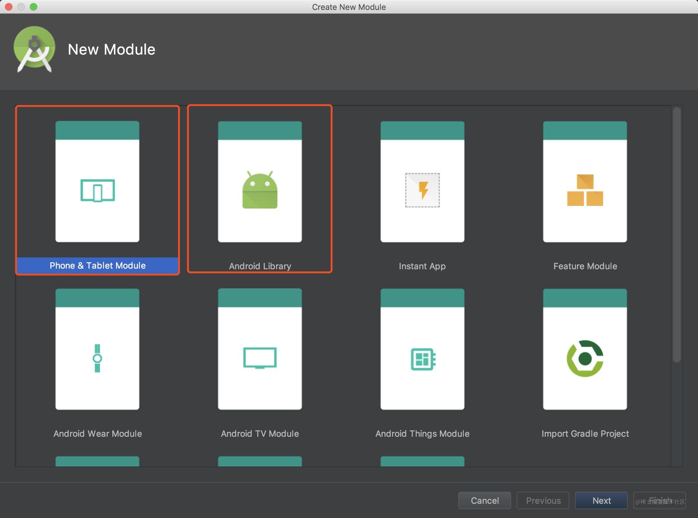Choose the Android Wear watch icon
698x518 pixels.
coord(97,358)
